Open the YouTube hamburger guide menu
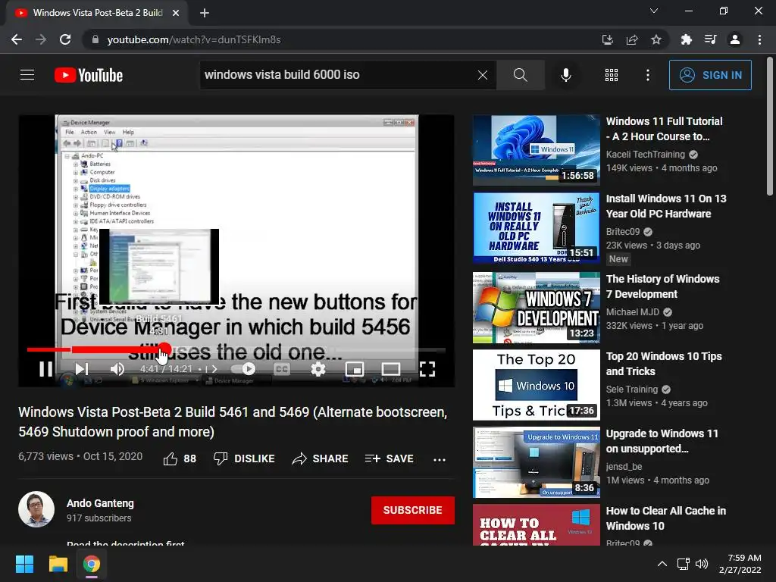 pos(27,75)
